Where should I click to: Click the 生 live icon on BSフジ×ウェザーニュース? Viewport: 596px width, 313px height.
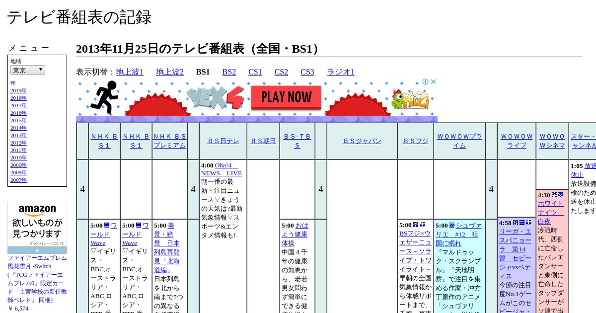[422, 225]
